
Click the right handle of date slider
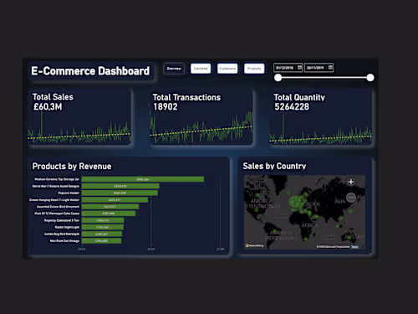(x=370, y=78)
